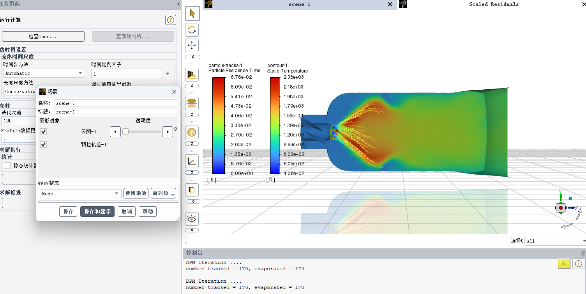The width and height of the screenshot is (586, 294).
Task: Click the 控制台 panel title
Action: pos(194,253)
